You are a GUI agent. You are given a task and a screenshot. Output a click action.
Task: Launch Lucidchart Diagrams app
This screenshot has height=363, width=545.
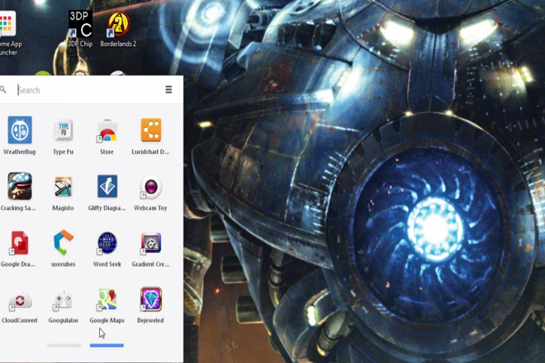coord(151,130)
